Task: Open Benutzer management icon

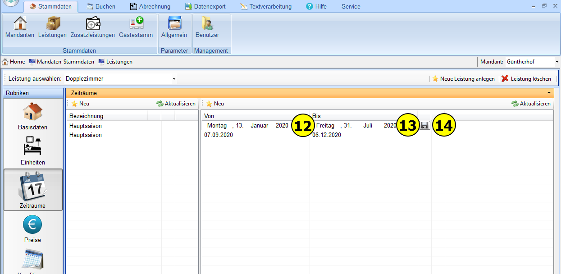Action: pos(207,27)
